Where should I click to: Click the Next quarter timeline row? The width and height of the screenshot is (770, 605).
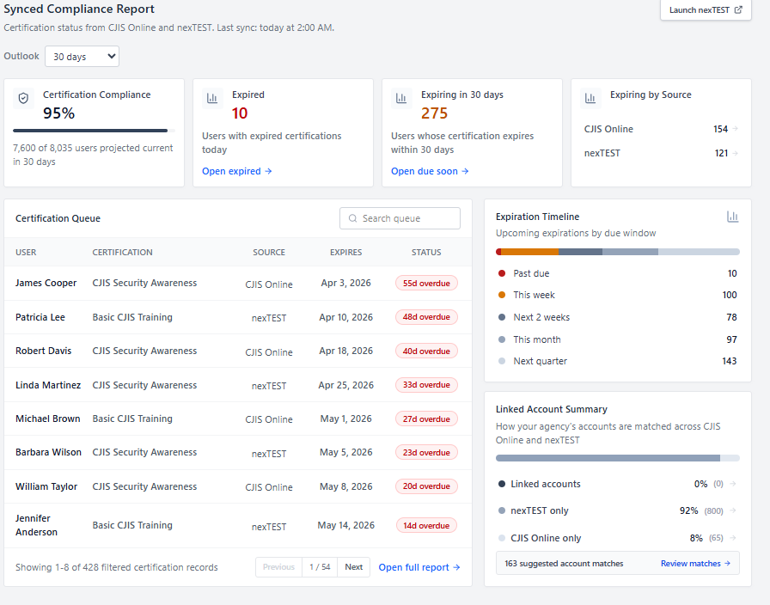[x=617, y=361]
